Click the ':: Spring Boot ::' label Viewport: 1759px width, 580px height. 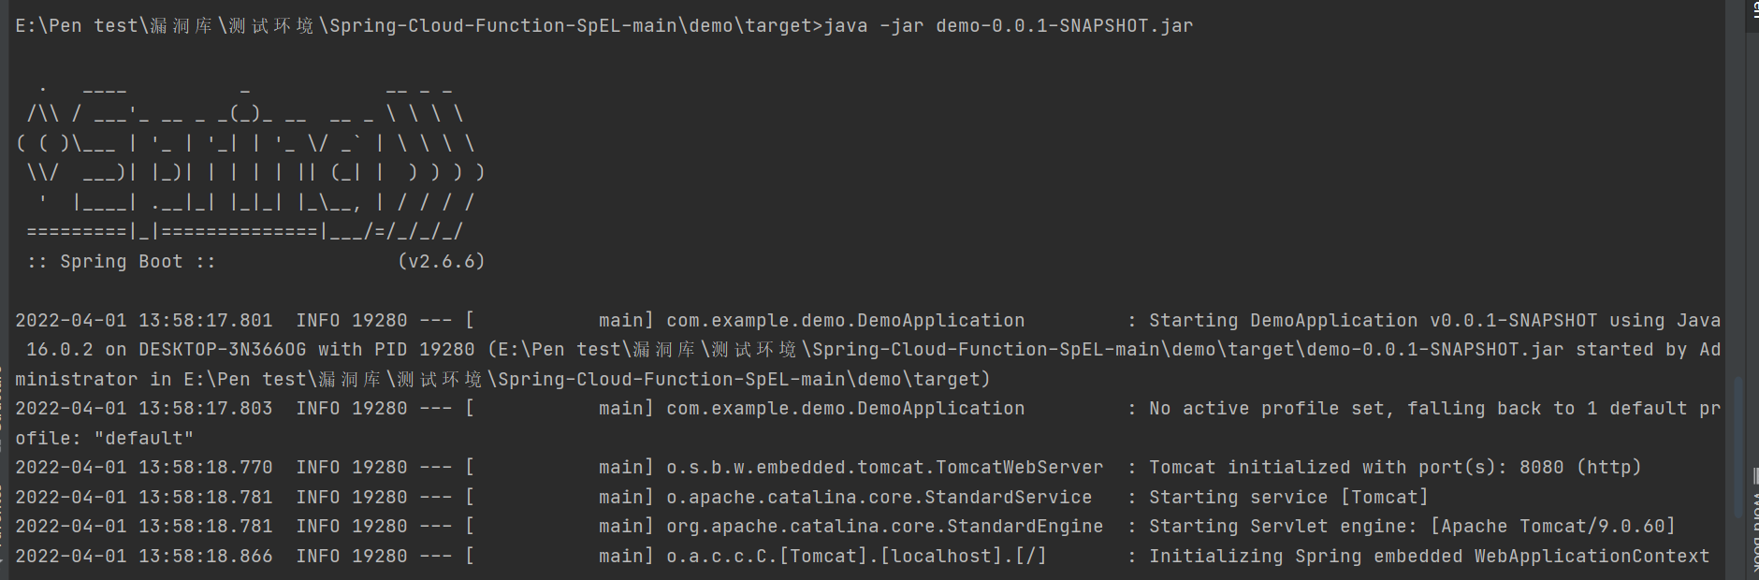122,262
